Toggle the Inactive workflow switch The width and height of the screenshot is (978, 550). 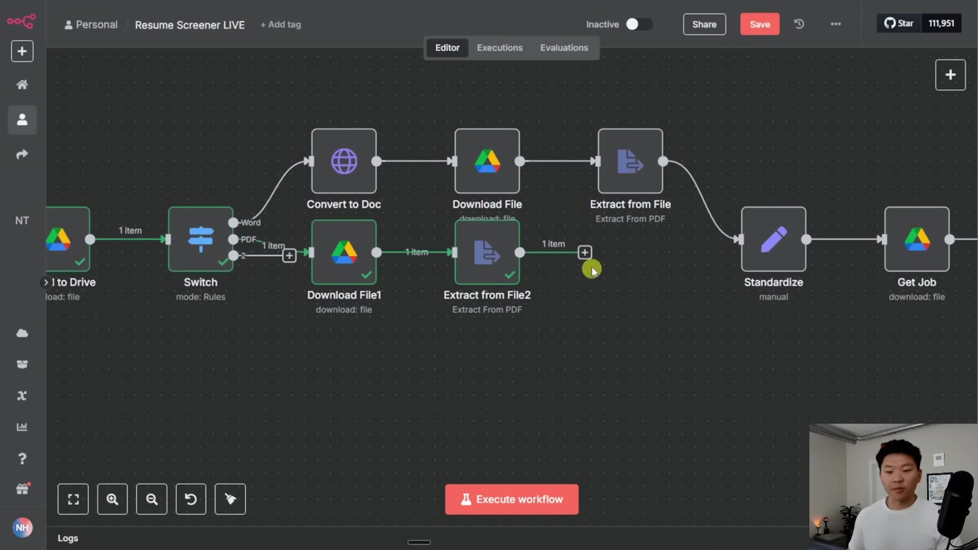639,24
